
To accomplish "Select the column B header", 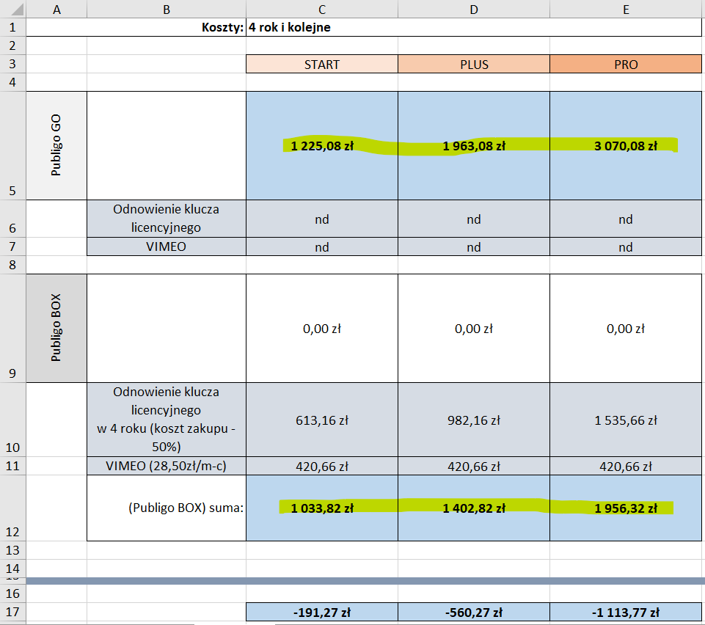I will point(167,9).
